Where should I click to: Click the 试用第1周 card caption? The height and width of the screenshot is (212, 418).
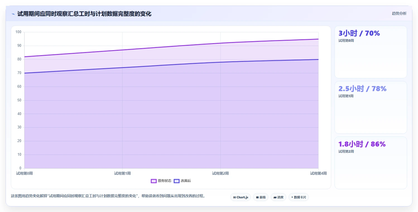(x=346, y=96)
